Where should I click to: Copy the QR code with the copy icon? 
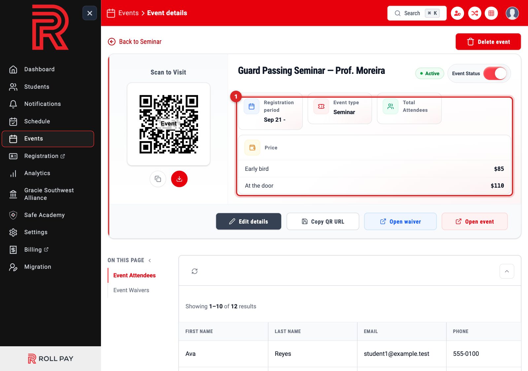tap(158, 179)
